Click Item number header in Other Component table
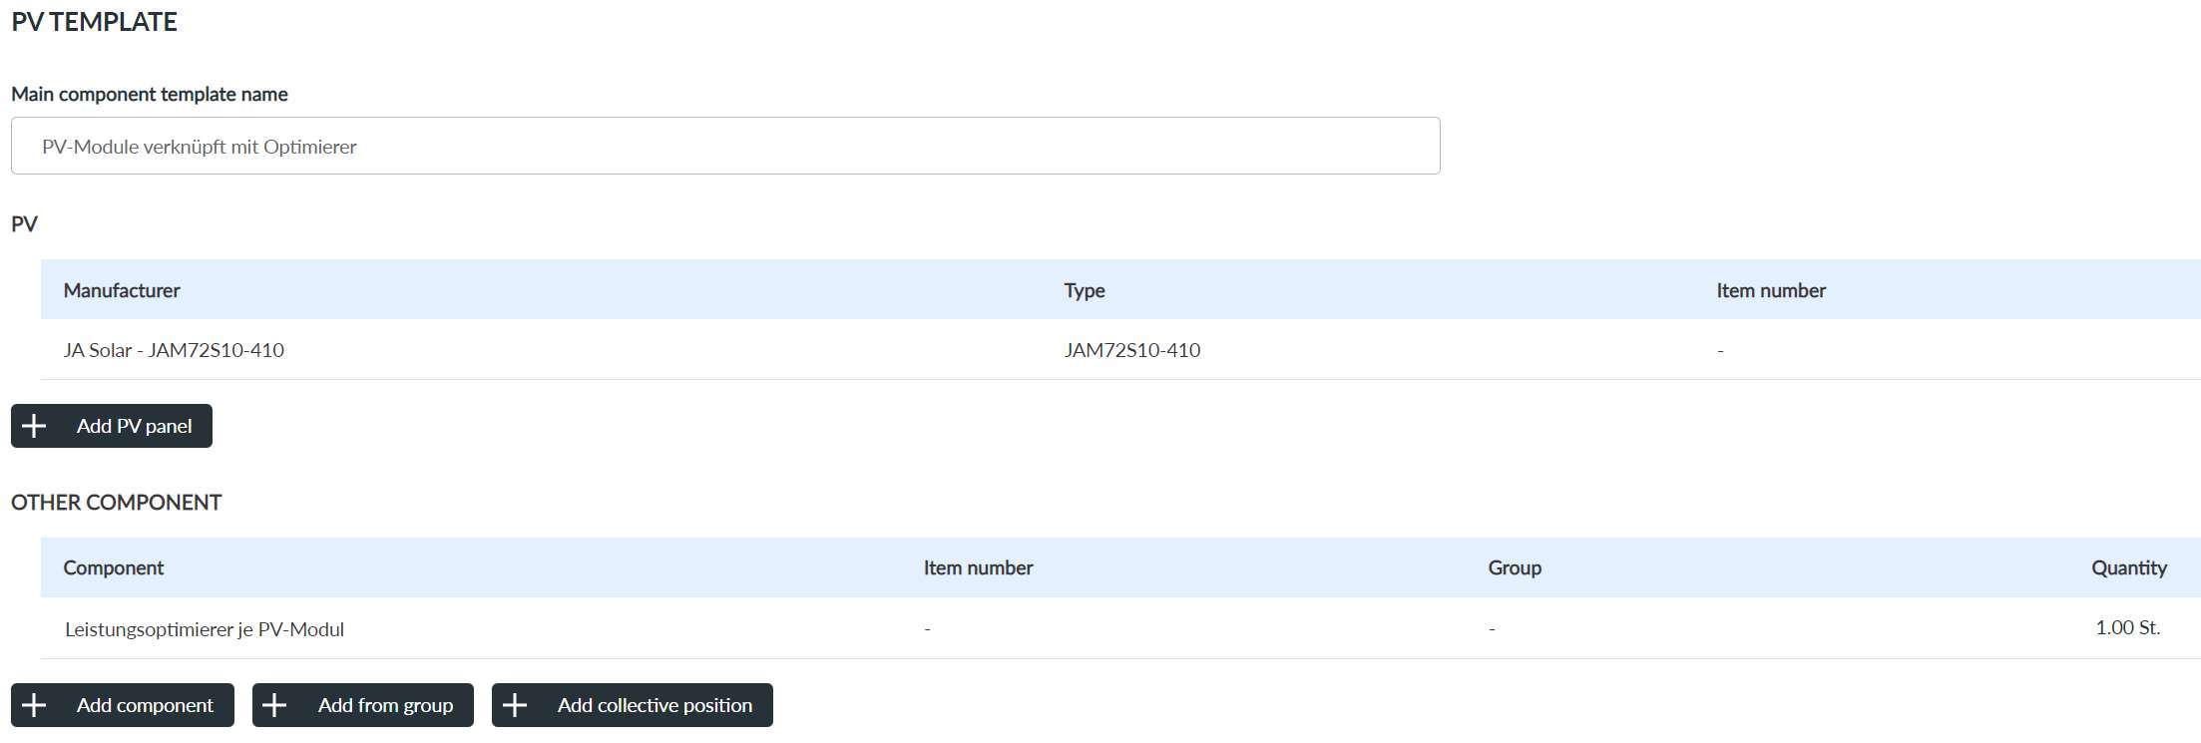The height and width of the screenshot is (743, 2201). point(978,567)
